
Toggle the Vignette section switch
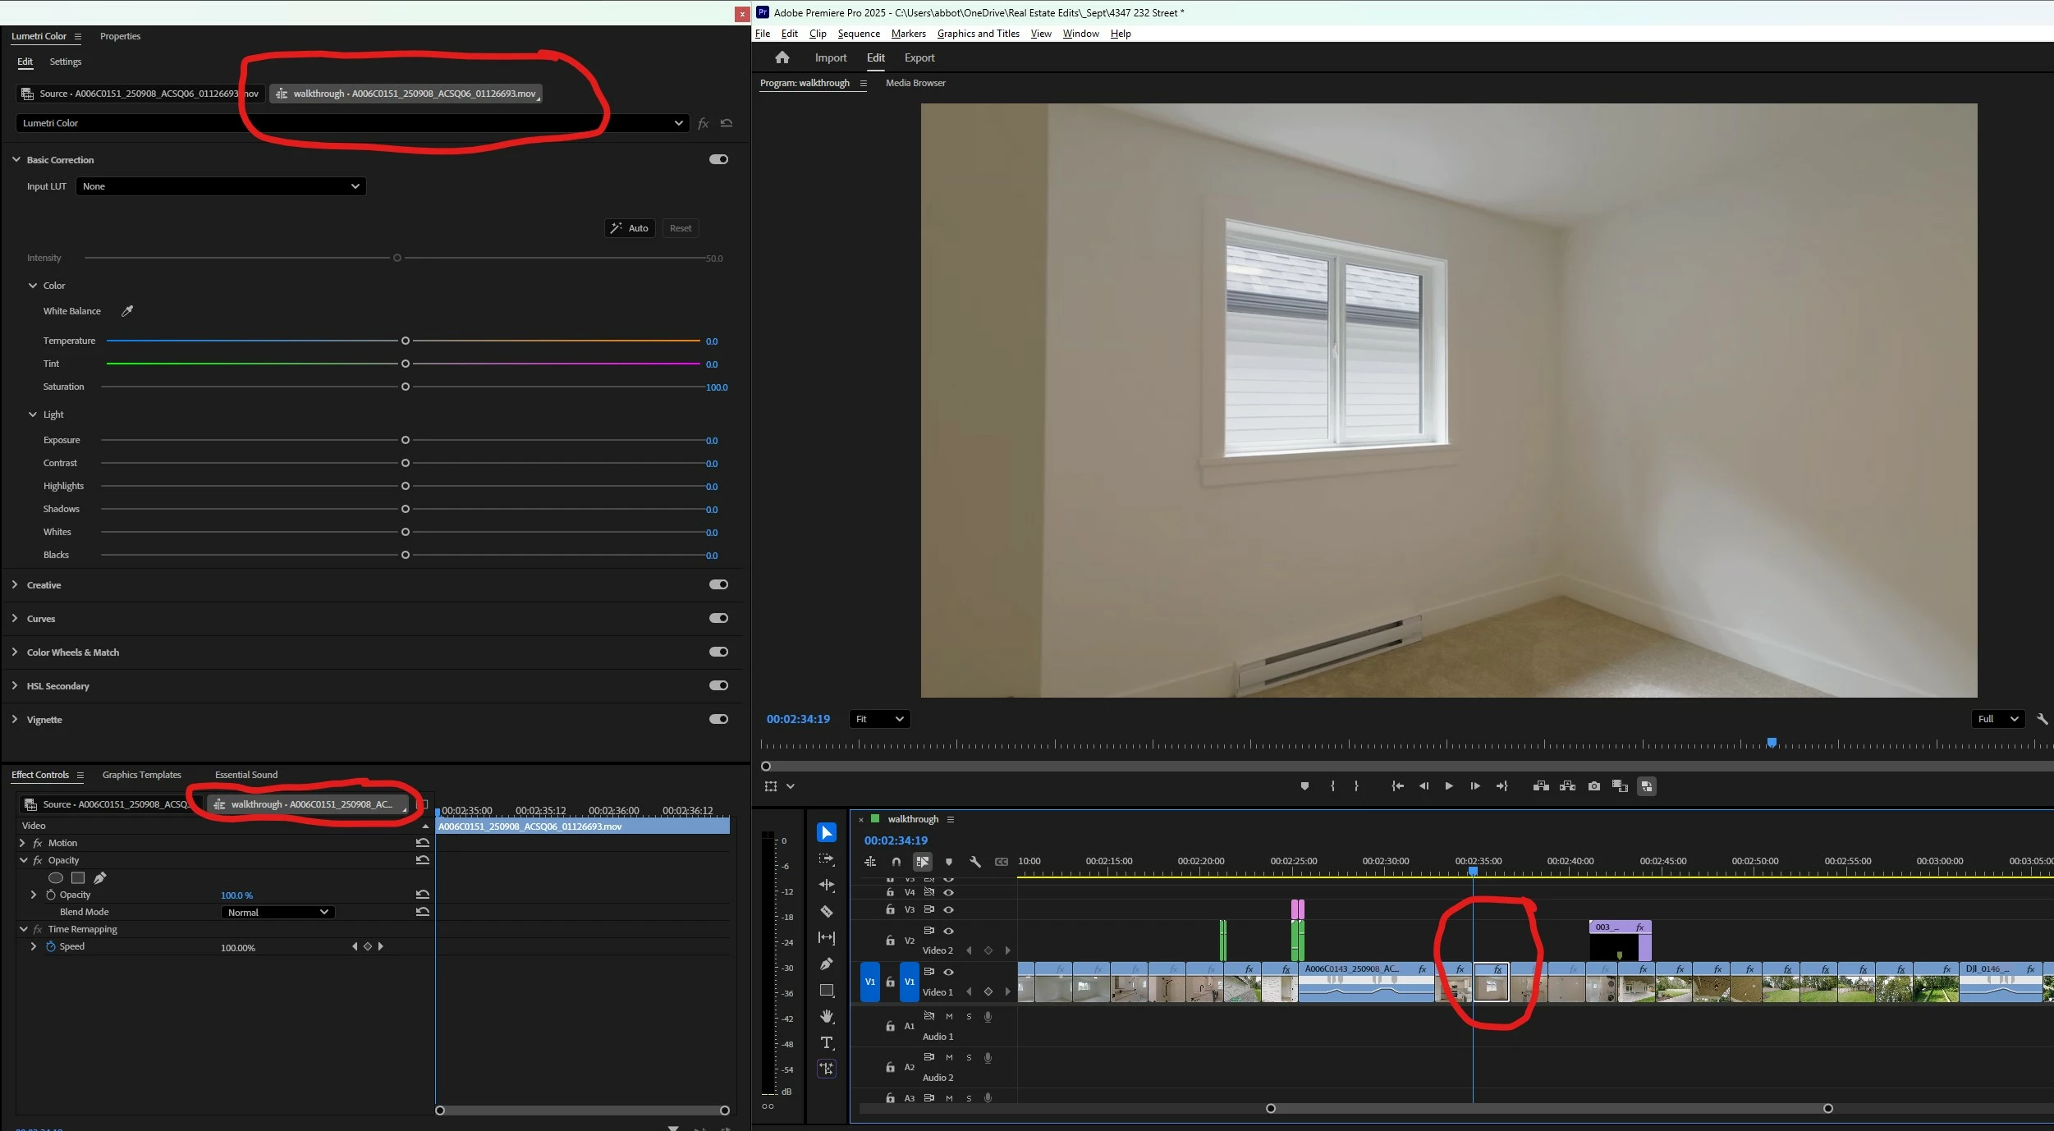pyautogui.click(x=718, y=719)
